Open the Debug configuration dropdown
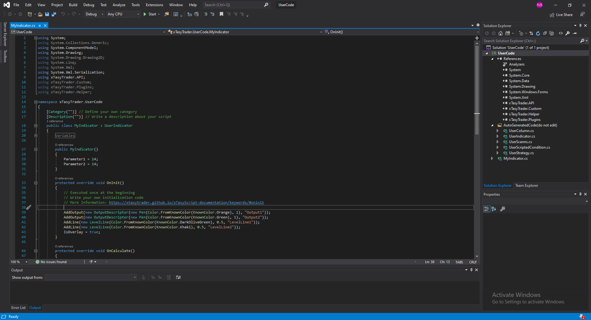This screenshot has width=591, height=320. click(94, 14)
